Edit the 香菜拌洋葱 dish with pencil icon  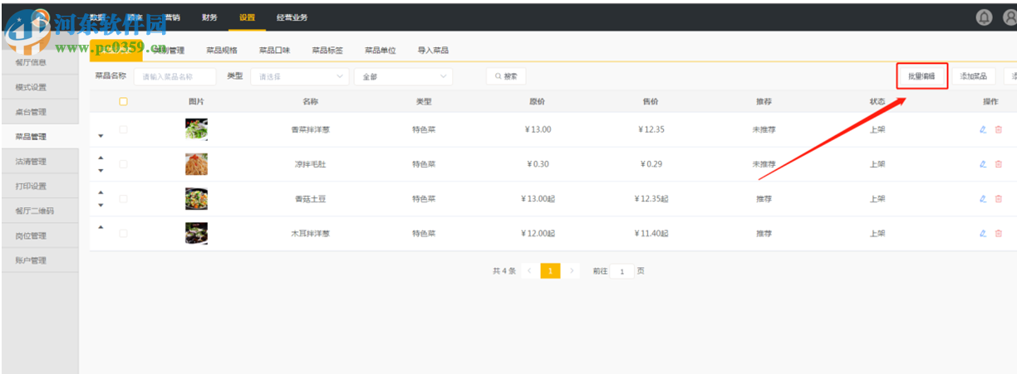(x=983, y=129)
